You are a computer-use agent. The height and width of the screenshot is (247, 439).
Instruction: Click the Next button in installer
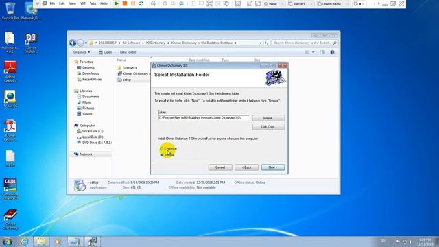pyautogui.click(x=273, y=167)
